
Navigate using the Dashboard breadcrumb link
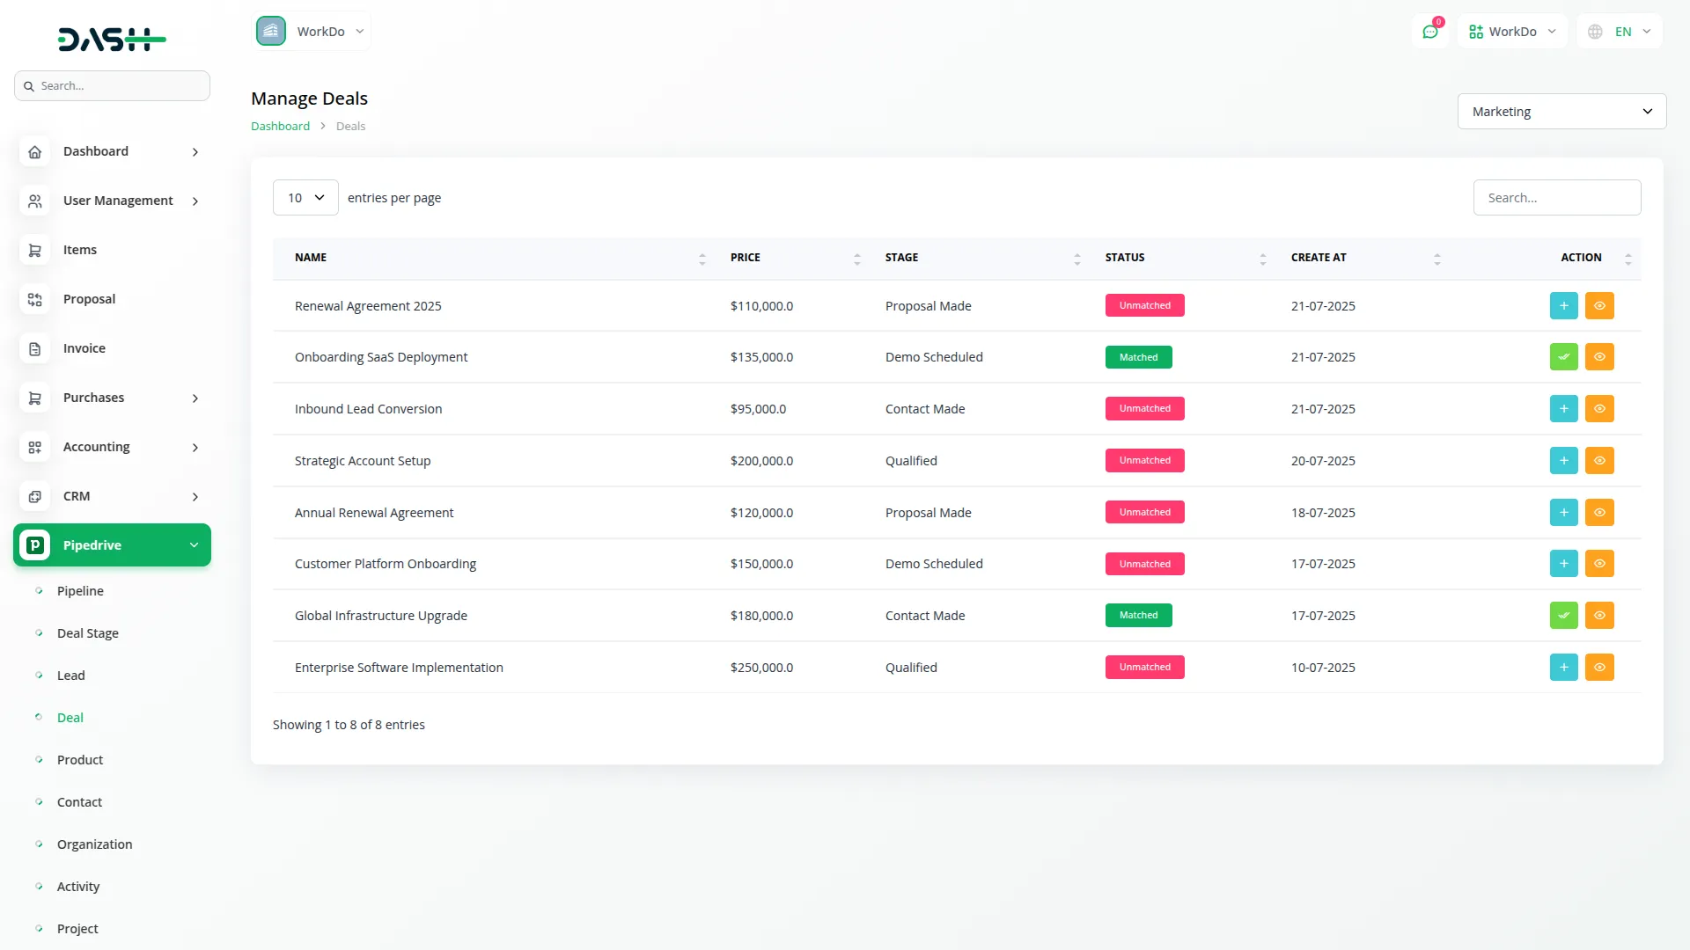279,126
